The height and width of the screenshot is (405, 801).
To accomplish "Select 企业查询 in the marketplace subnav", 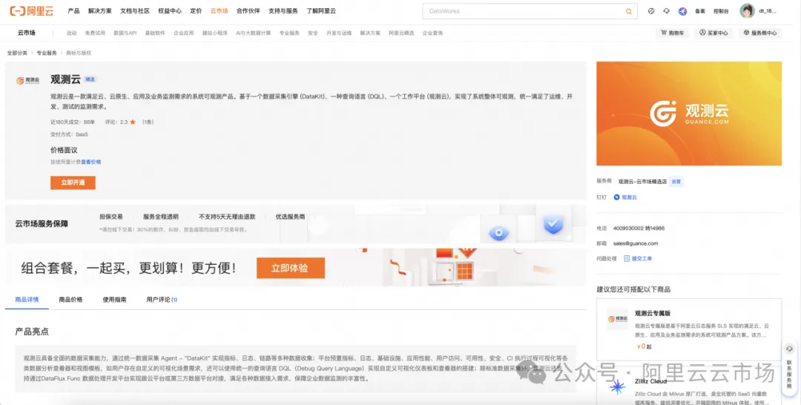I will pyautogui.click(x=432, y=33).
